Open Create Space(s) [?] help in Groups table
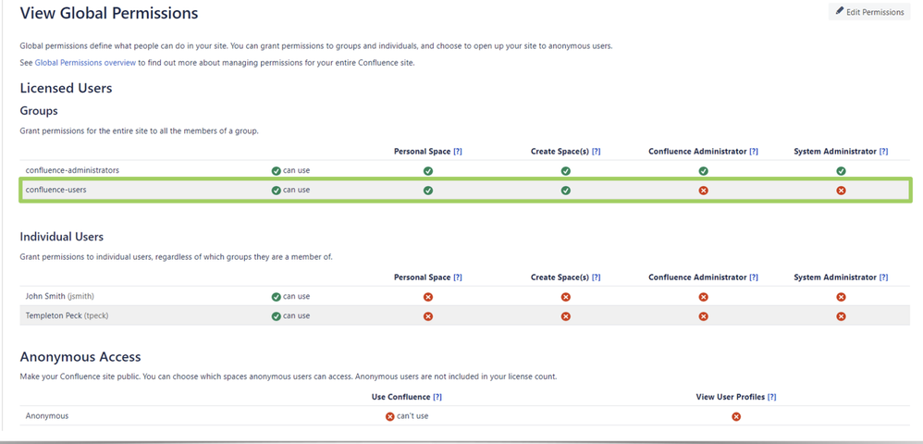Image resolution: width=923 pixels, height=444 pixels. 596,152
